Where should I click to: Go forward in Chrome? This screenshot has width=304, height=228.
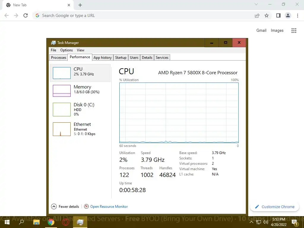point(16,15)
